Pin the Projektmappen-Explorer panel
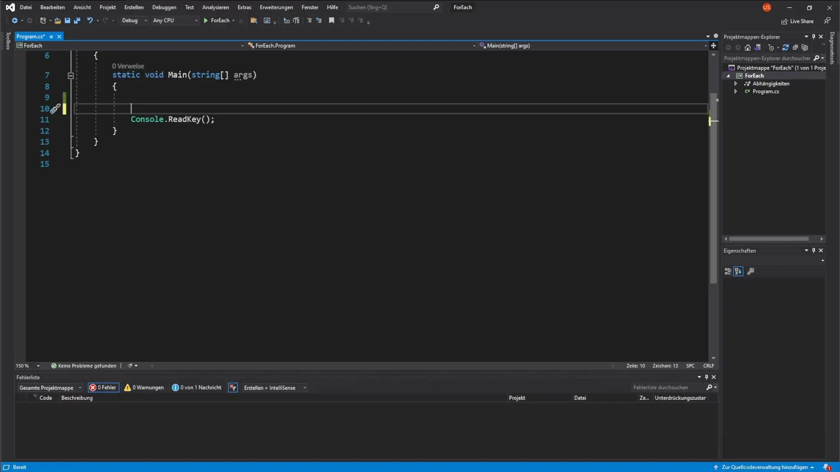This screenshot has width=840, height=472. pos(814,37)
